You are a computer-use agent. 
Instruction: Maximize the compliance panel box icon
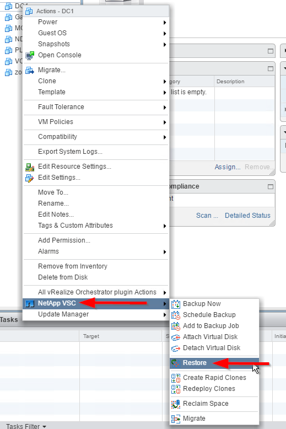click(x=271, y=186)
